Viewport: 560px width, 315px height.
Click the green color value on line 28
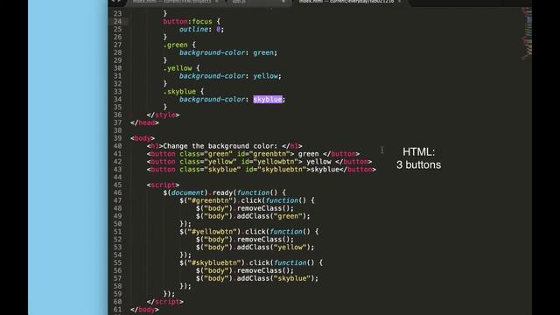click(x=263, y=52)
